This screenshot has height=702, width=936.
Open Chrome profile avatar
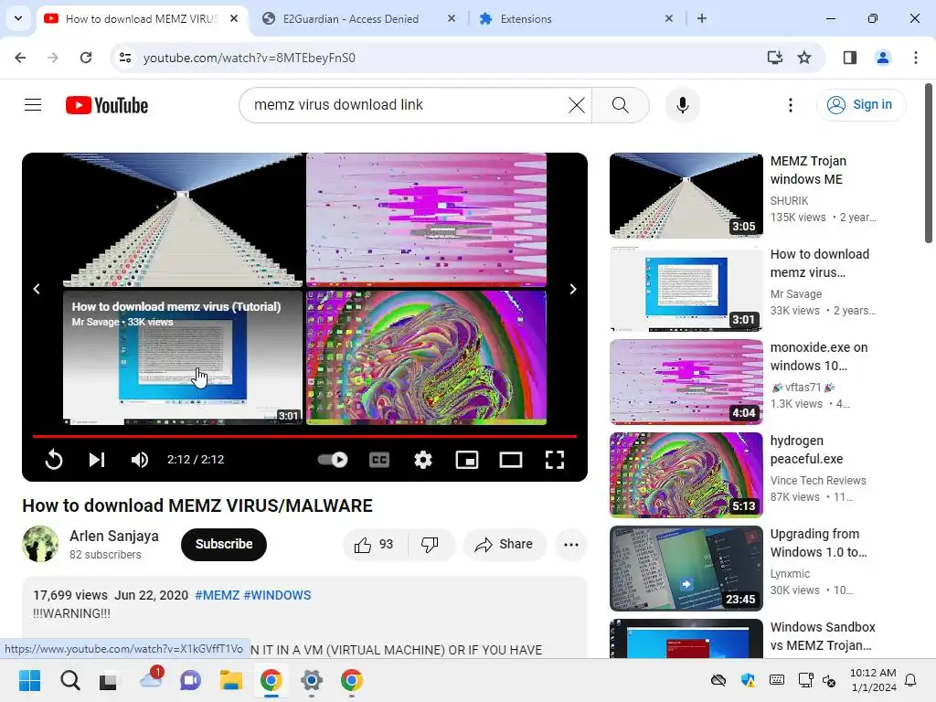(x=883, y=58)
